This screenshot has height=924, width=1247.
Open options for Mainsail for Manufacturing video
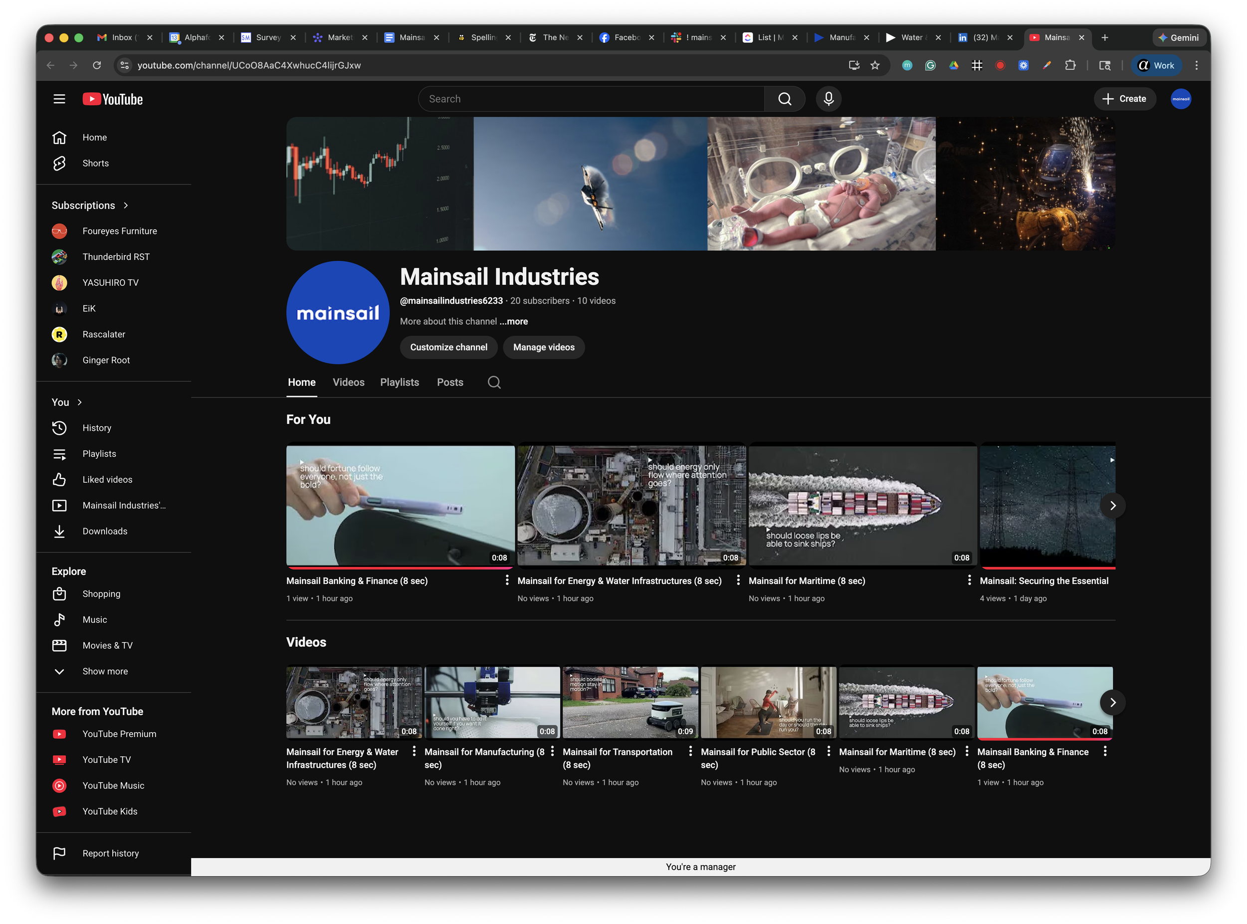click(x=552, y=751)
